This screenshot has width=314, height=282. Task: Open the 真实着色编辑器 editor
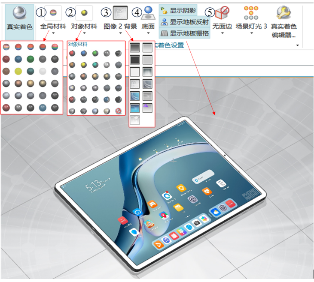point(284,21)
